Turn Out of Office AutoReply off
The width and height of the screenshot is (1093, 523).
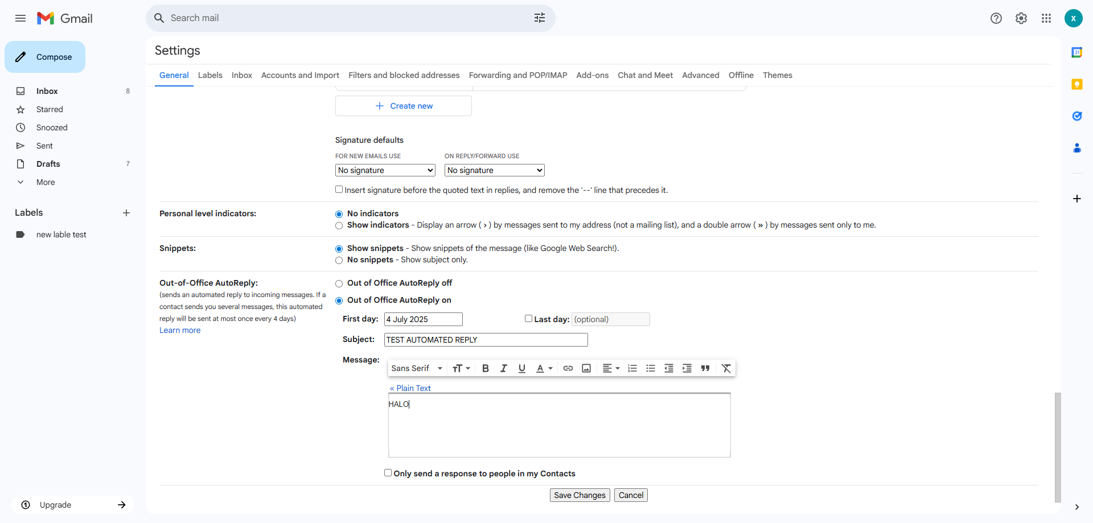click(339, 283)
